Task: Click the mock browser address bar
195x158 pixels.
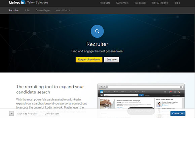Action: (x=145, y=87)
